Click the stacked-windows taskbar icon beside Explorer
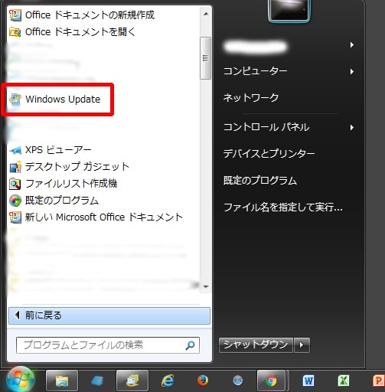This screenshot has height=392, width=385. click(x=132, y=381)
